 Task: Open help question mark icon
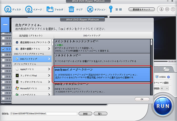click(x=173, y=9)
